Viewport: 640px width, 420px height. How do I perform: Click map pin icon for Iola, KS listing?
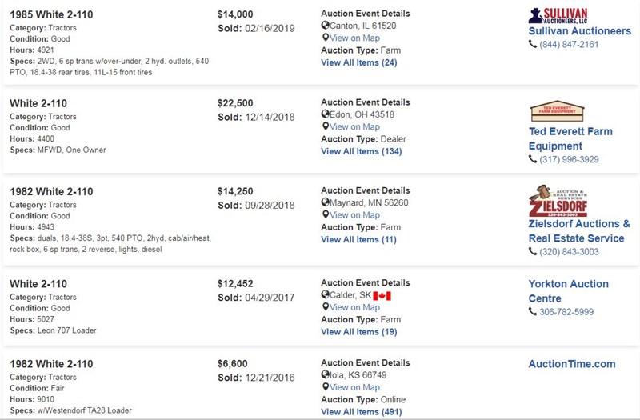(326, 387)
